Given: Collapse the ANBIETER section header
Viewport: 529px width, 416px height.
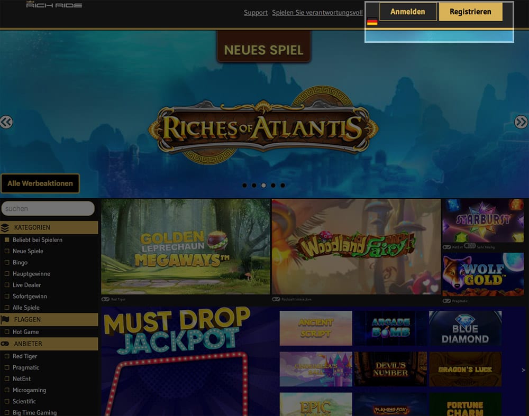Looking at the screenshot, I should tap(49, 344).
